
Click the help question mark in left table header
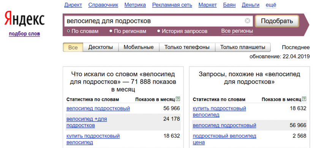pos(178,99)
